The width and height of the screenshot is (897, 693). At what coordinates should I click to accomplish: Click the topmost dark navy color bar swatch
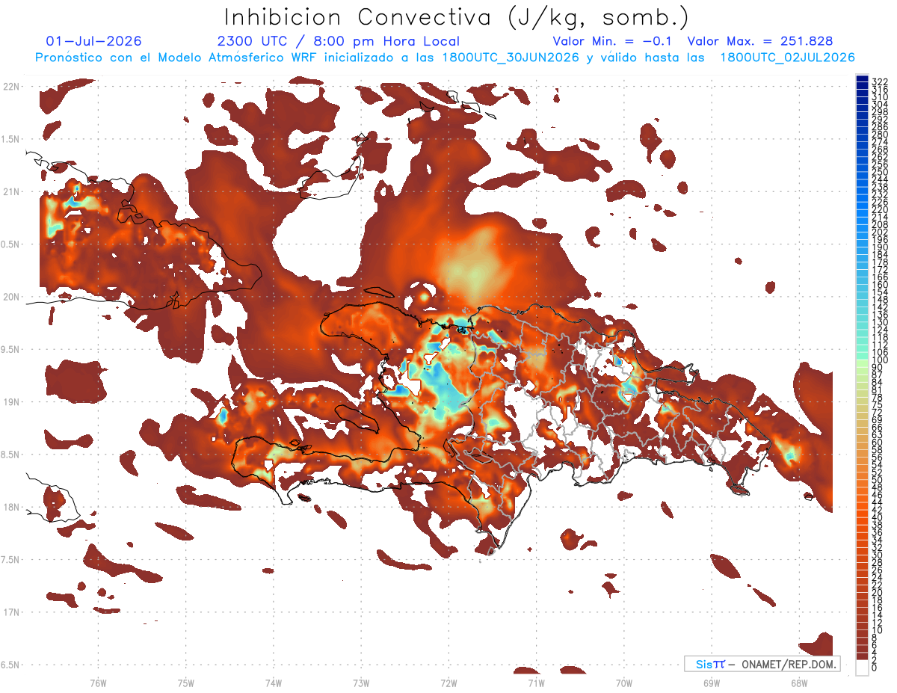tap(862, 79)
